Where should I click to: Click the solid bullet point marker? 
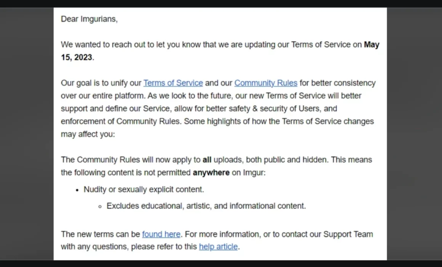(77, 190)
